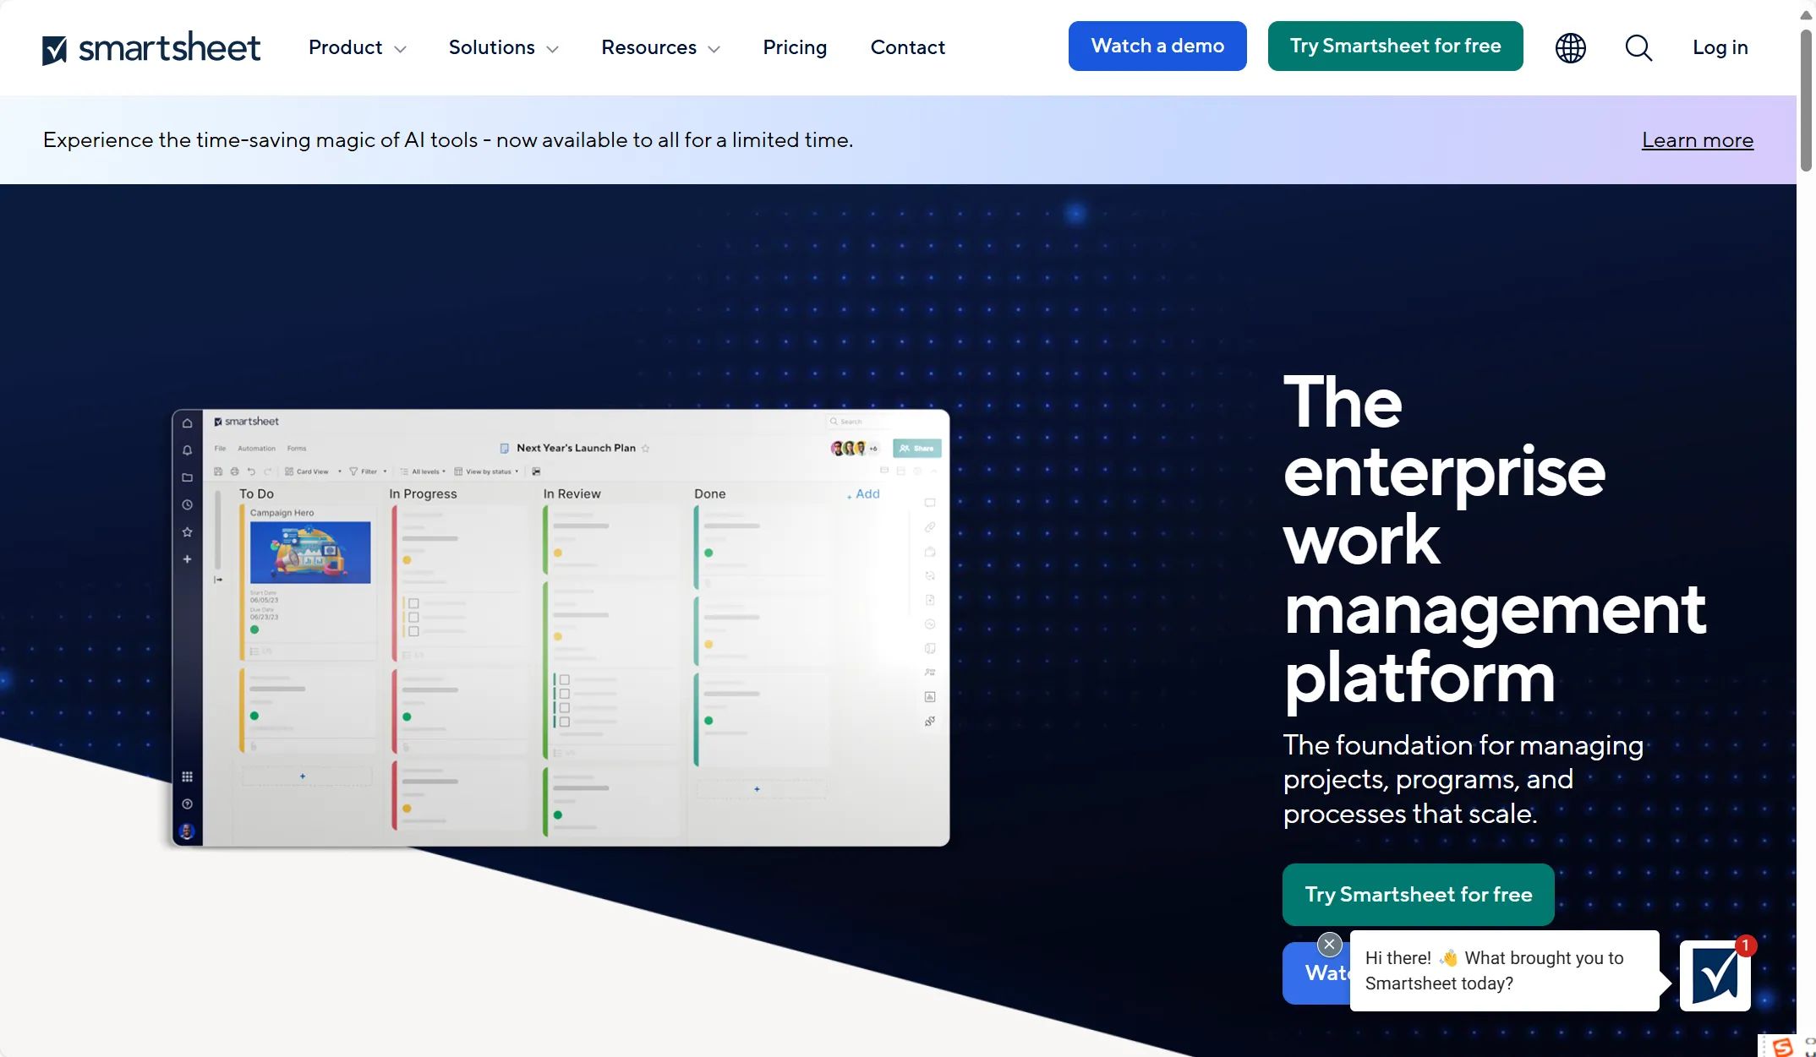Screen dimensions: 1816x1057
Task: Expand the Resources menu dropdown
Action: [x=660, y=47]
